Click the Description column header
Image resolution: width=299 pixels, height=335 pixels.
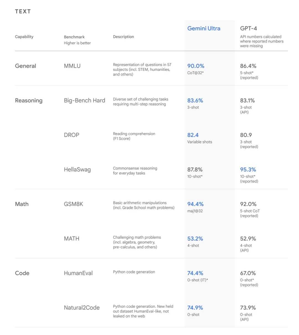tap(123, 37)
